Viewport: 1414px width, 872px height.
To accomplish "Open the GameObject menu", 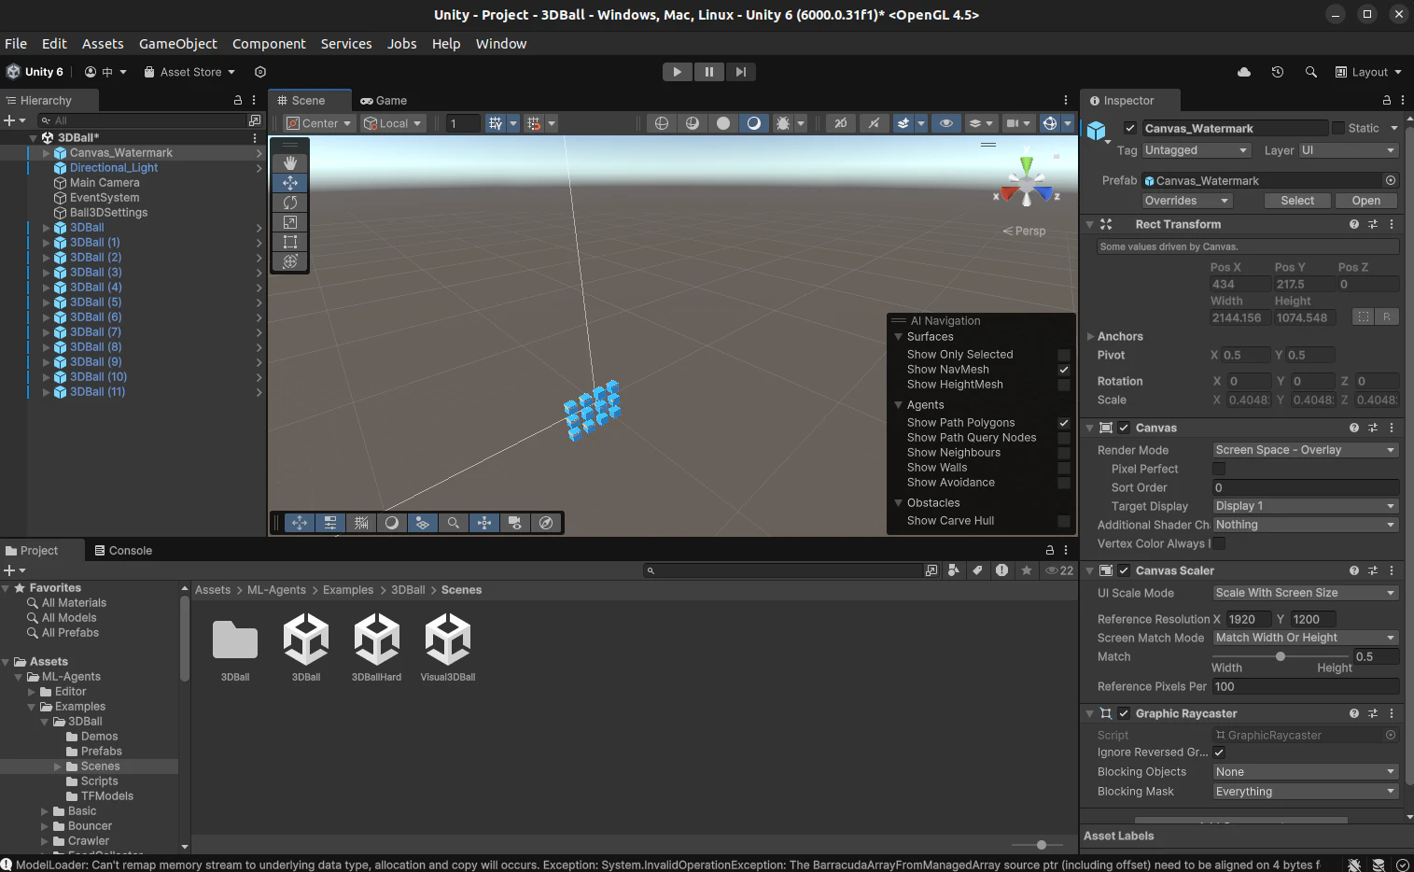I will [177, 44].
